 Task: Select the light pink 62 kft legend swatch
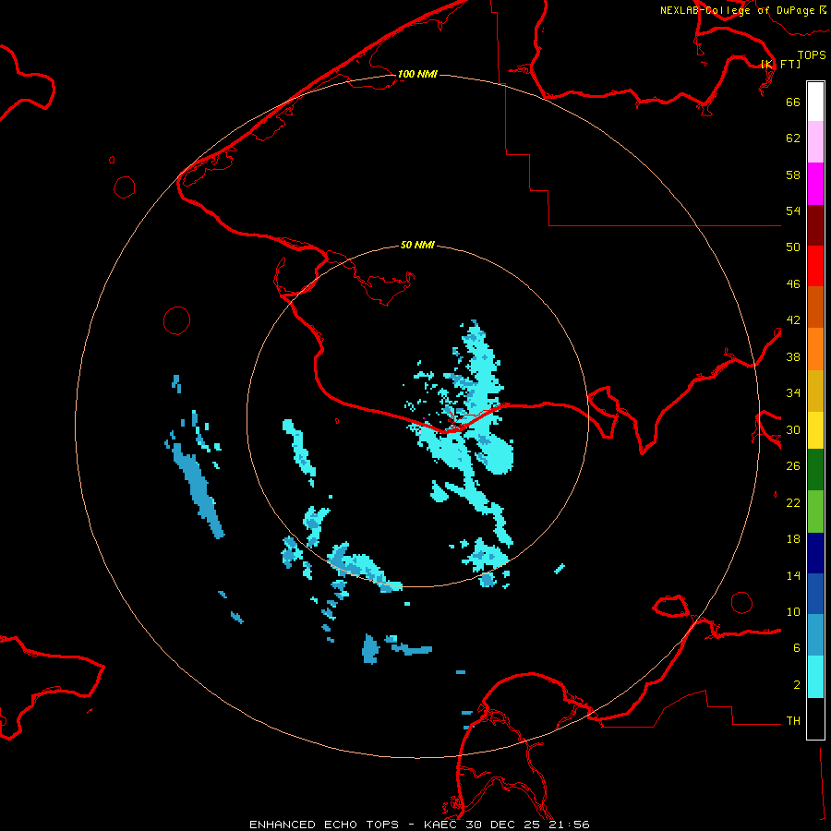(815, 141)
